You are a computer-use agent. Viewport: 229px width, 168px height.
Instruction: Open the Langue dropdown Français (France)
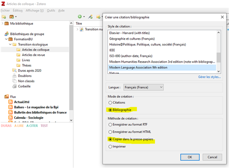coord(143,87)
